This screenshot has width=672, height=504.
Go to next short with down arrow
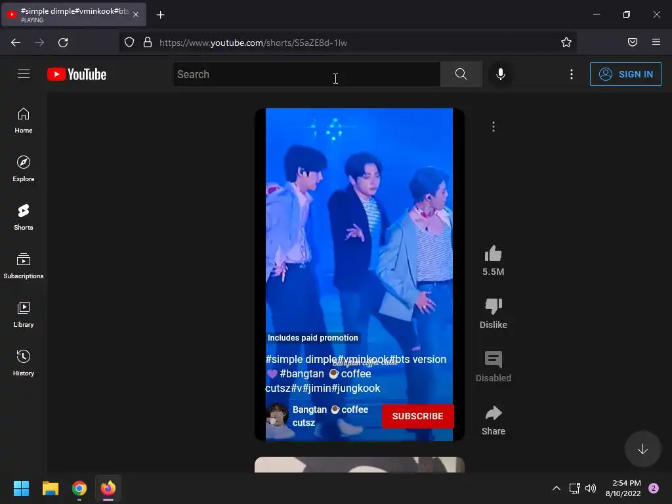(x=642, y=449)
